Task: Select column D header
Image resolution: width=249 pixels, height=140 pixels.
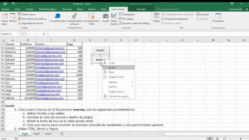Action: coord(74,40)
